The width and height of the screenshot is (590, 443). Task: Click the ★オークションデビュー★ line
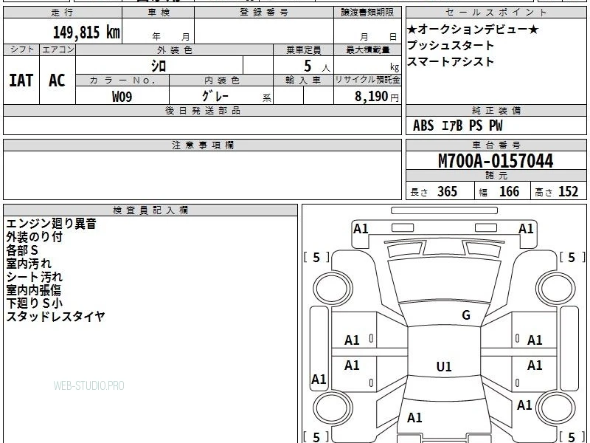[x=473, y=30]
